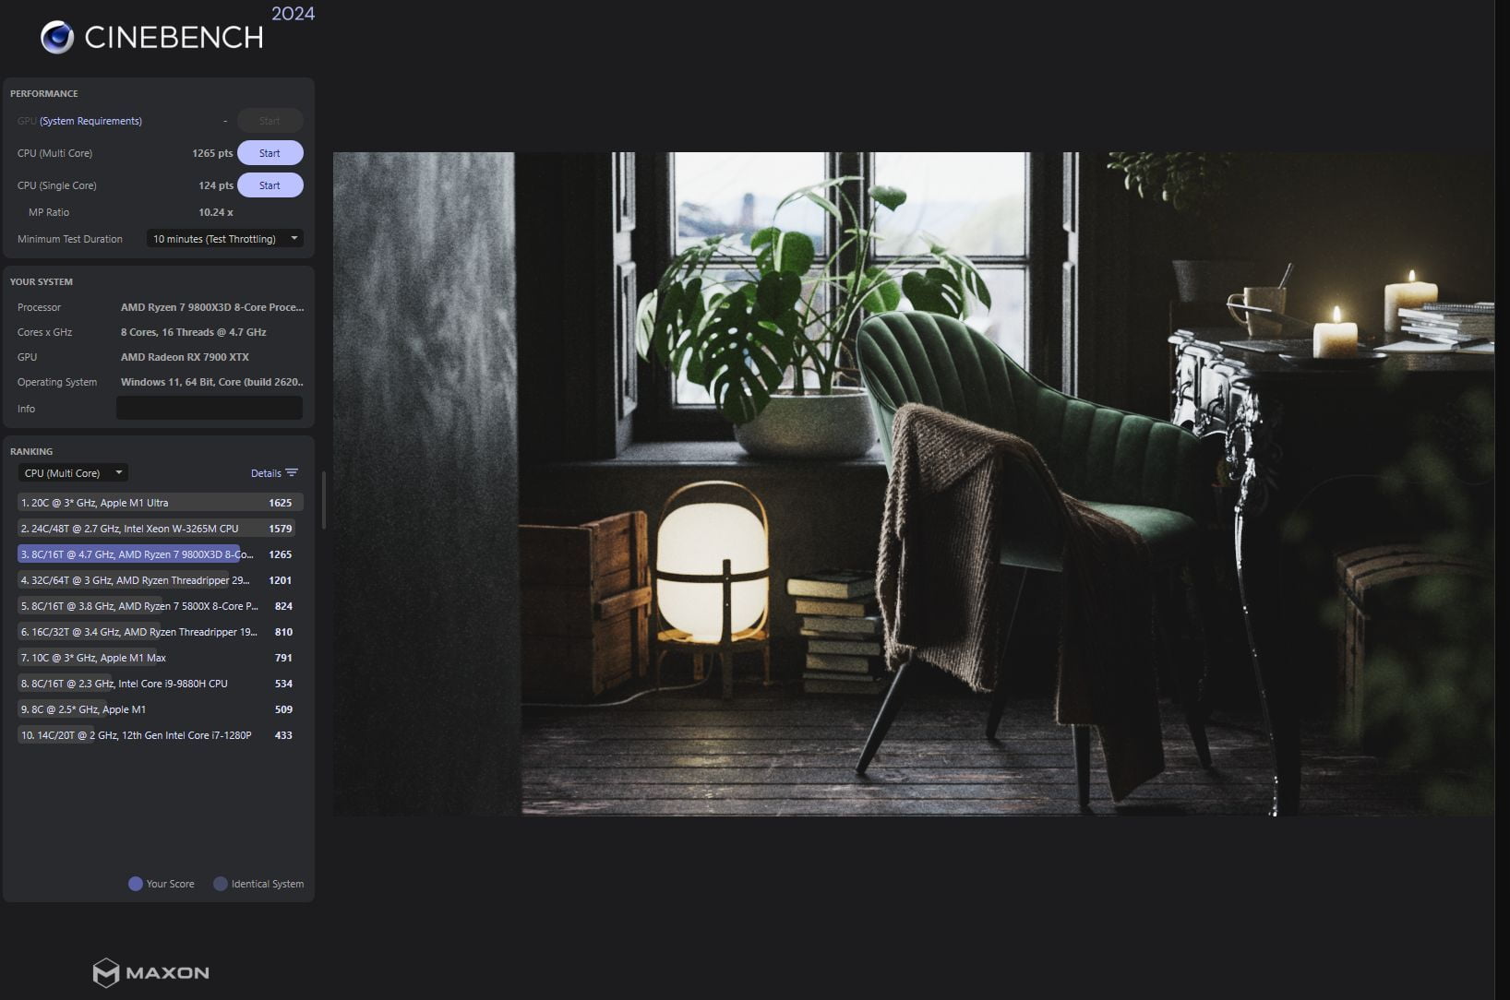Select ranking entry Apple M1 Max
This screenshot has width=1510, height=1000.
(x=160, y=658)
